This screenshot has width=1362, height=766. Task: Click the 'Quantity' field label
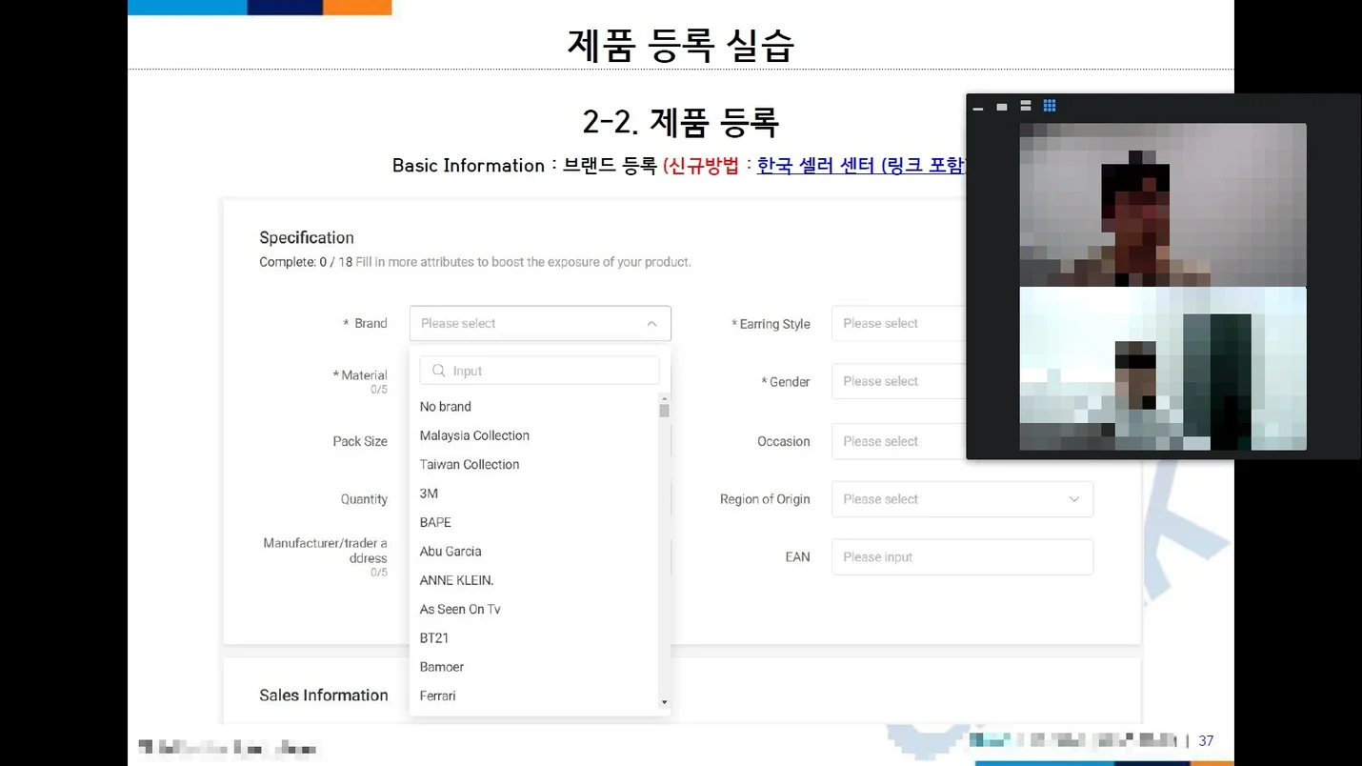(x=364, y=499)
